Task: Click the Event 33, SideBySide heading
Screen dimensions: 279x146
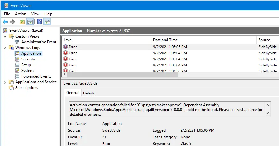Action: click(81, 83)
